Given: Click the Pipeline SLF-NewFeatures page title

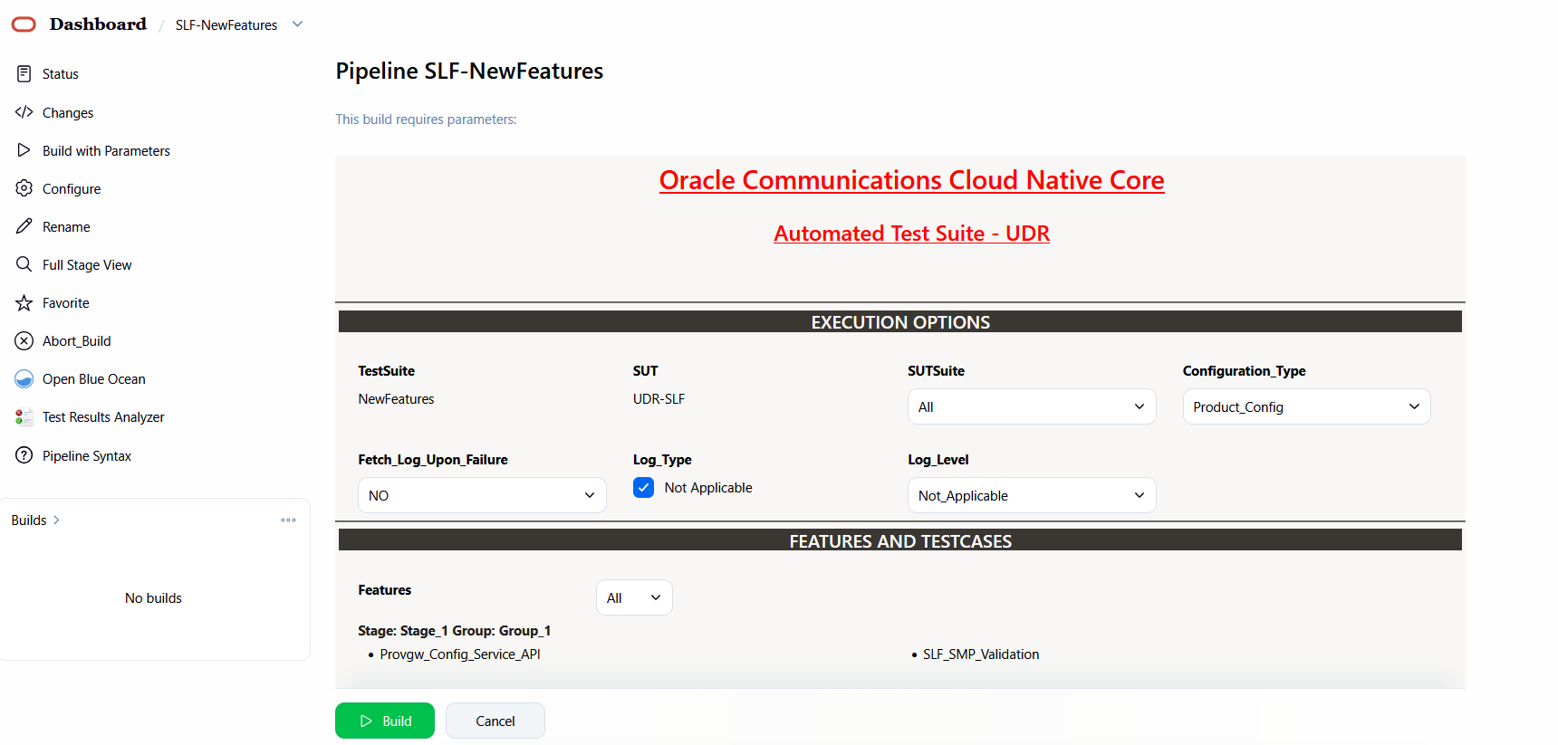Looking at the screenshot, I should [469, 71].
